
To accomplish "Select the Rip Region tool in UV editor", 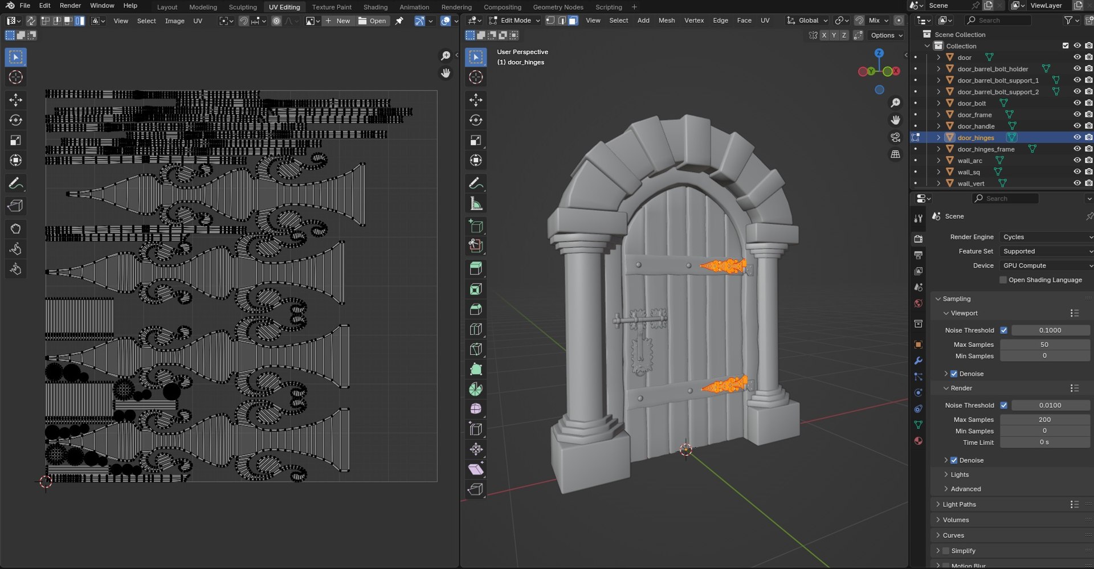I will point(15,206).
